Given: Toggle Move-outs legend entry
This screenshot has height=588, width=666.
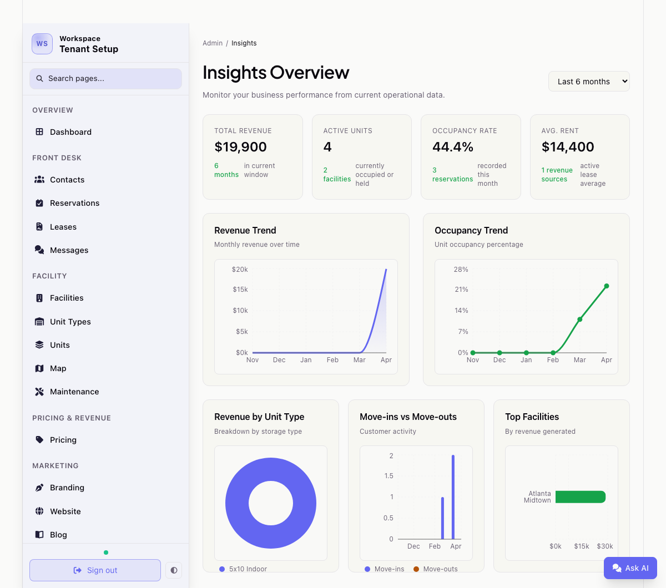Looking at the screenshot, I should pos(435,569).
